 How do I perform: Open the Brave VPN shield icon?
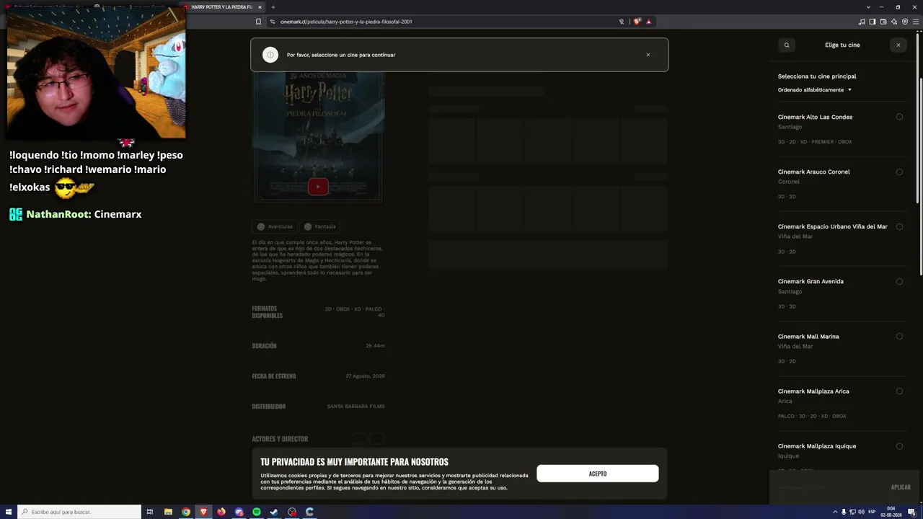tap(905, 22)
